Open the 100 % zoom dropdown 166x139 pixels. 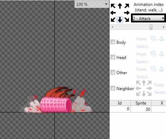(92, 4)
